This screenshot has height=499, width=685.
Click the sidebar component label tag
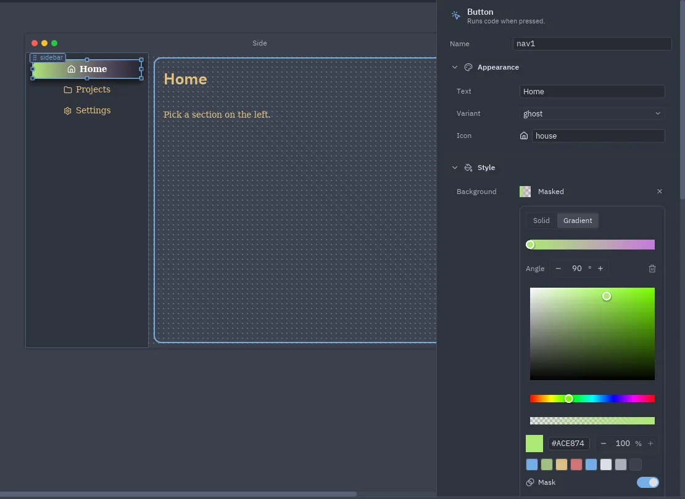click(x=48, y=57)
